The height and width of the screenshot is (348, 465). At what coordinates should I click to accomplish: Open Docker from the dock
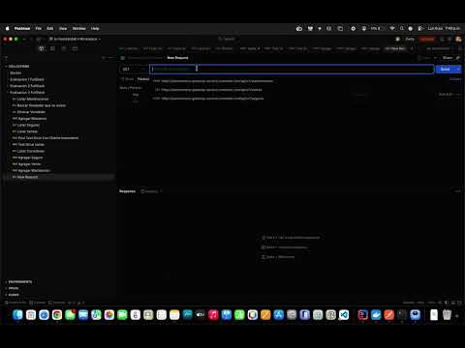pos(376,315)
